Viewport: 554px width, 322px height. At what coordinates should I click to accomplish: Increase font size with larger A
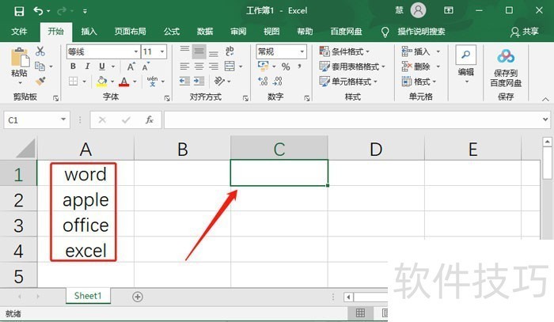point(131,66)
